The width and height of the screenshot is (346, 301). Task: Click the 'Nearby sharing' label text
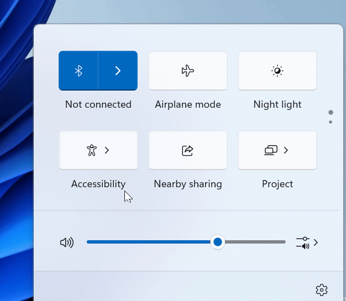click(x=188, y=184)
